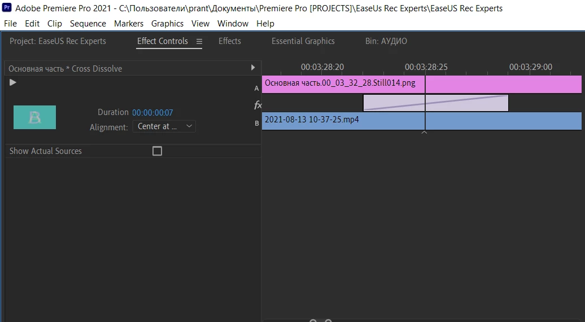Click the Duration label
Image resolution: width=585 pixels, height=322 pixels.
113,112
